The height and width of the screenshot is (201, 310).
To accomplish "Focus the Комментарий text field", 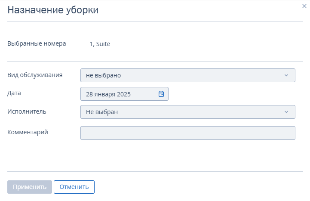I will [x=188, y=133].
